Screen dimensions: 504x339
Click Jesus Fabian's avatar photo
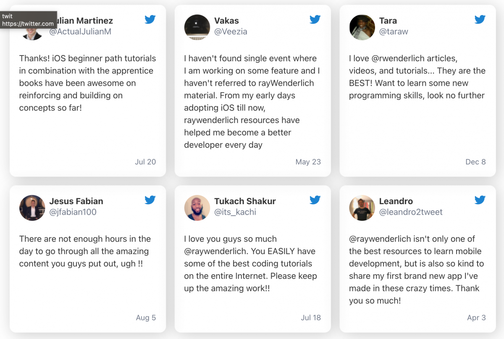[x=32, y=208]
